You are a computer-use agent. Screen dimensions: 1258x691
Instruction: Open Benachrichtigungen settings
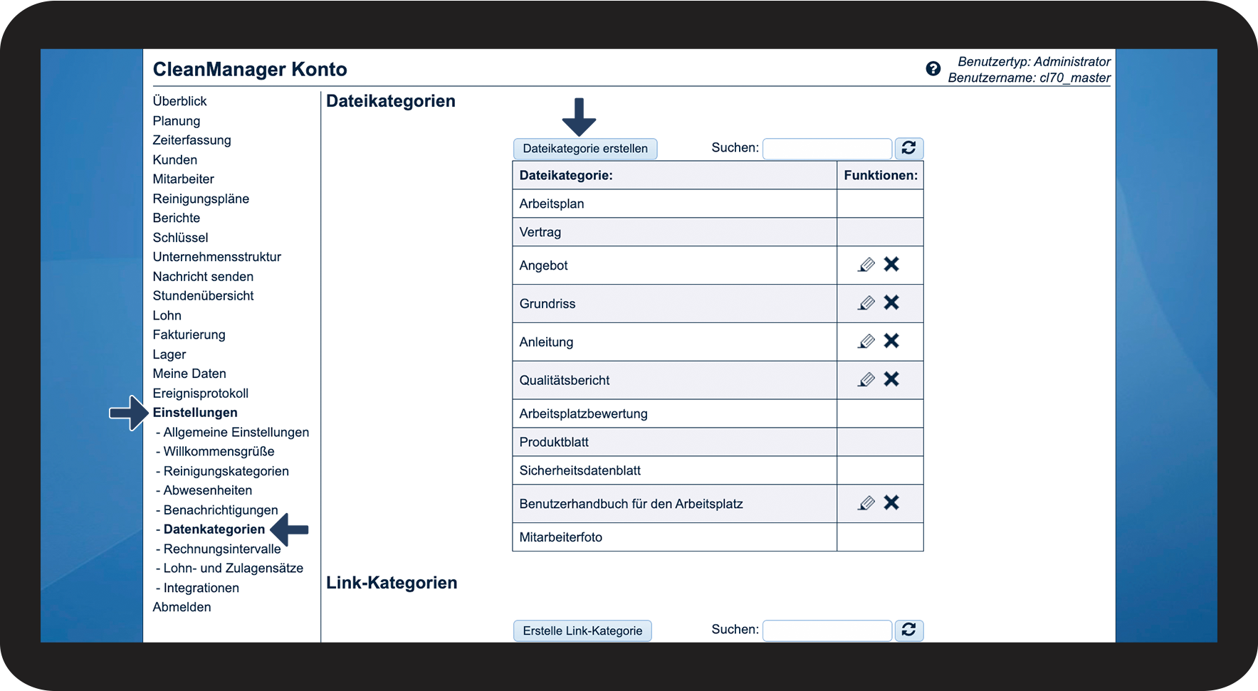[221, 510]
